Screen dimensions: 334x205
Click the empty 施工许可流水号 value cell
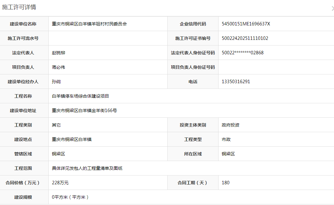[108, 38]
